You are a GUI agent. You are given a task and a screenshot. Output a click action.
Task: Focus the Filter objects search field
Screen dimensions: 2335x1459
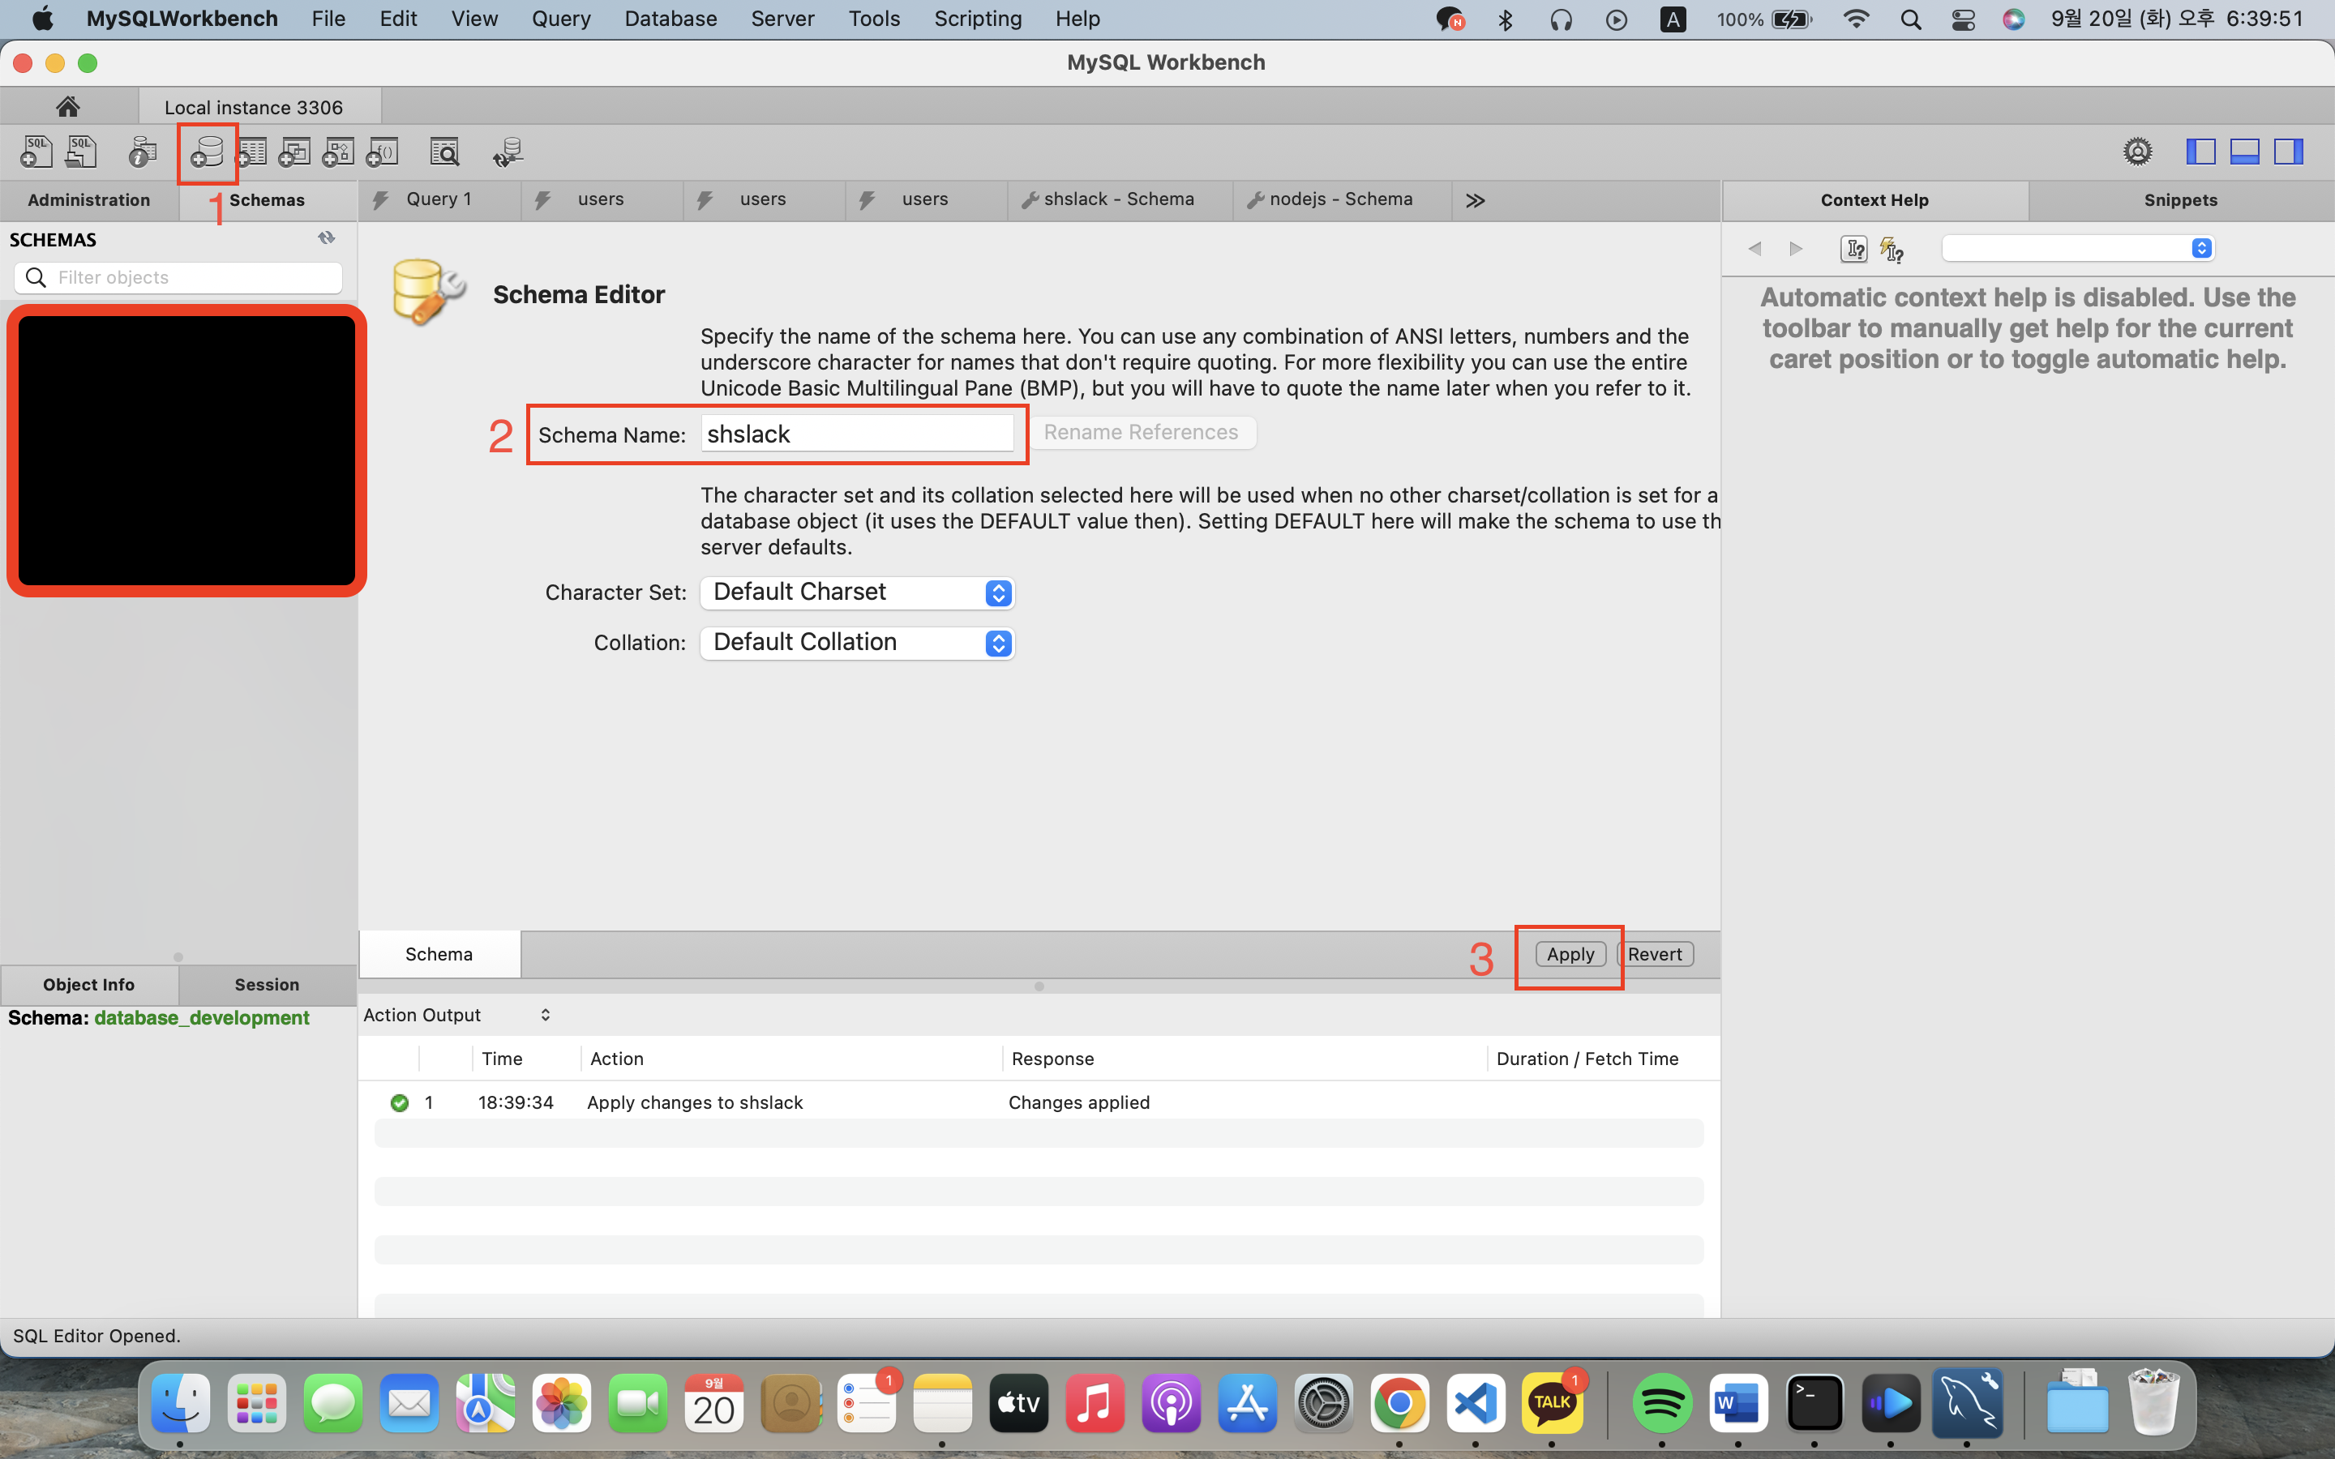click(178, 277)
